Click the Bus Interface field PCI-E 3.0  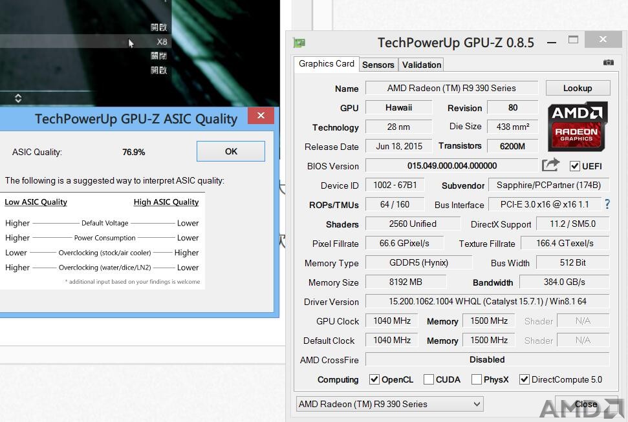coord(545,204)
